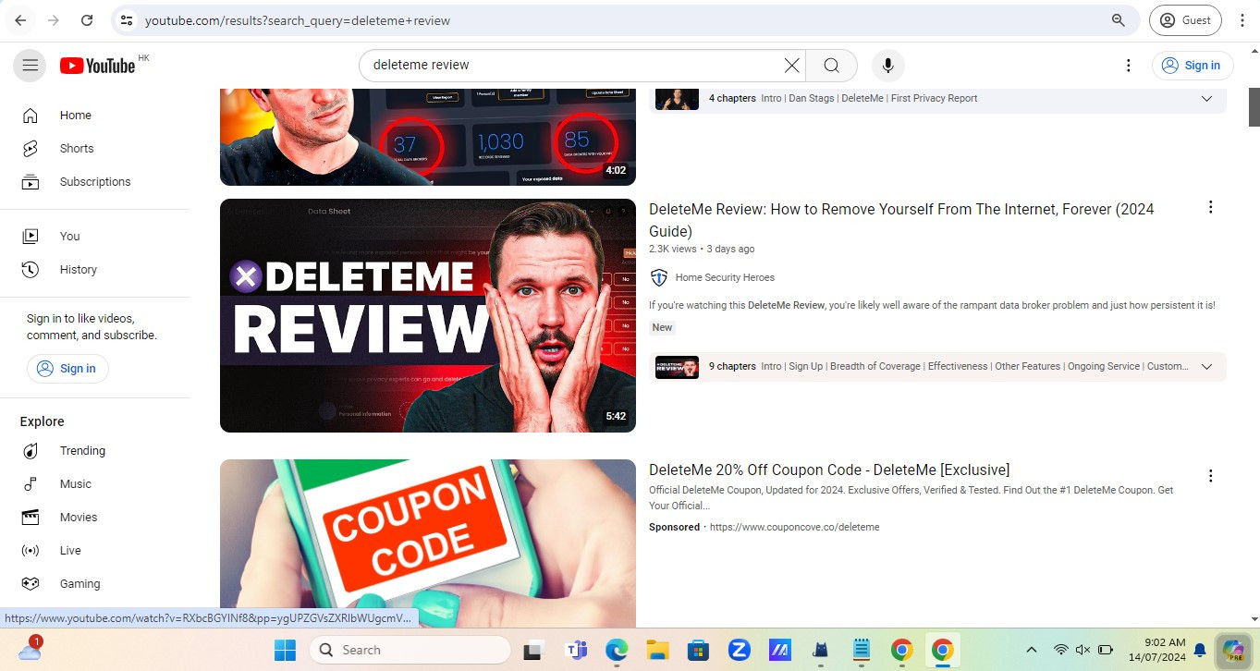This screenshot has height=671, width=1260.
Task: Show hidden system tray icons chevron
Action: 1032,650
